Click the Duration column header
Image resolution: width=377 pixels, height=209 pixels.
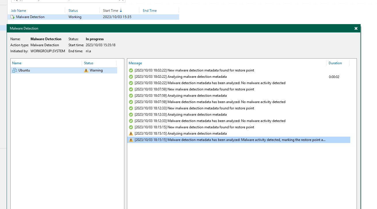coord(335,63)
